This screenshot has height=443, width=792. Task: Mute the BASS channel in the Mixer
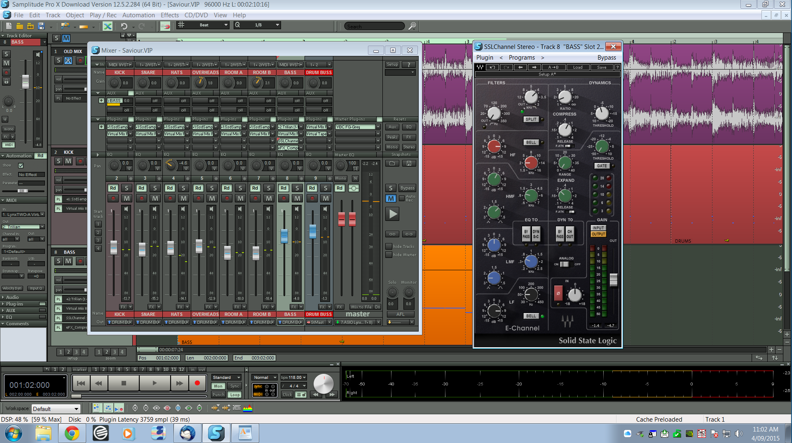click(297, 198)
